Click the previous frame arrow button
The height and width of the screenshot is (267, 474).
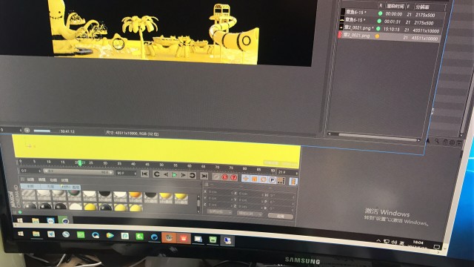tap(166, 174)
